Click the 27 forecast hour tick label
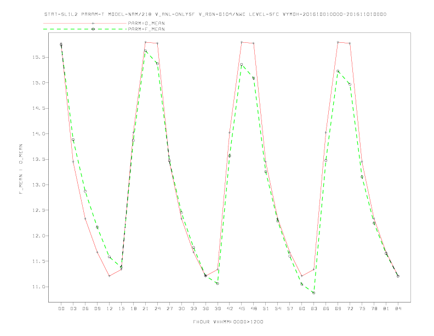434x336 pixels. [169, 309]
